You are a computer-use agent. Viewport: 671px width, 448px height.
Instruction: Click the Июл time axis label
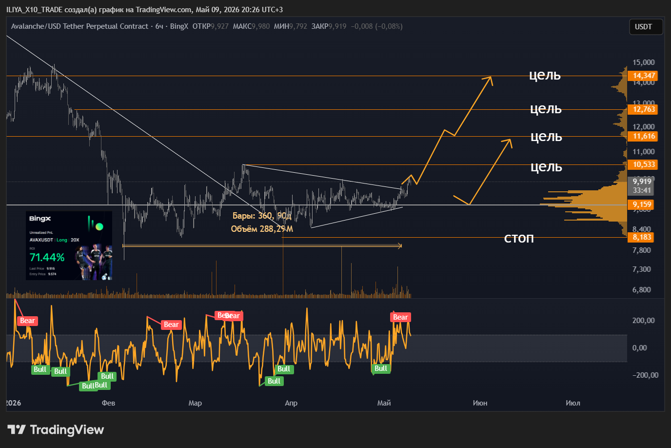pyautogui.click(x=573, y=403)
